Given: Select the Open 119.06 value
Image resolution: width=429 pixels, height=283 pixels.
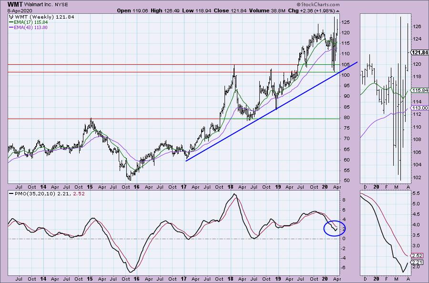Looking at the screenshot, I should point(133,10).
